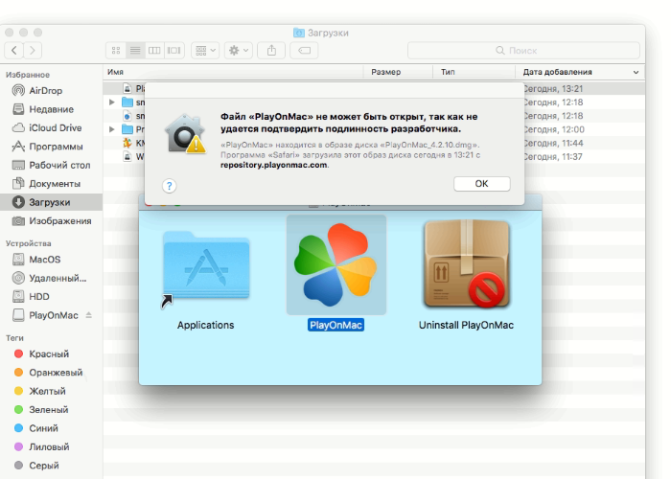Switch Finder to icon view
This screenshot has width=671, height=479.
click(116, 51)
